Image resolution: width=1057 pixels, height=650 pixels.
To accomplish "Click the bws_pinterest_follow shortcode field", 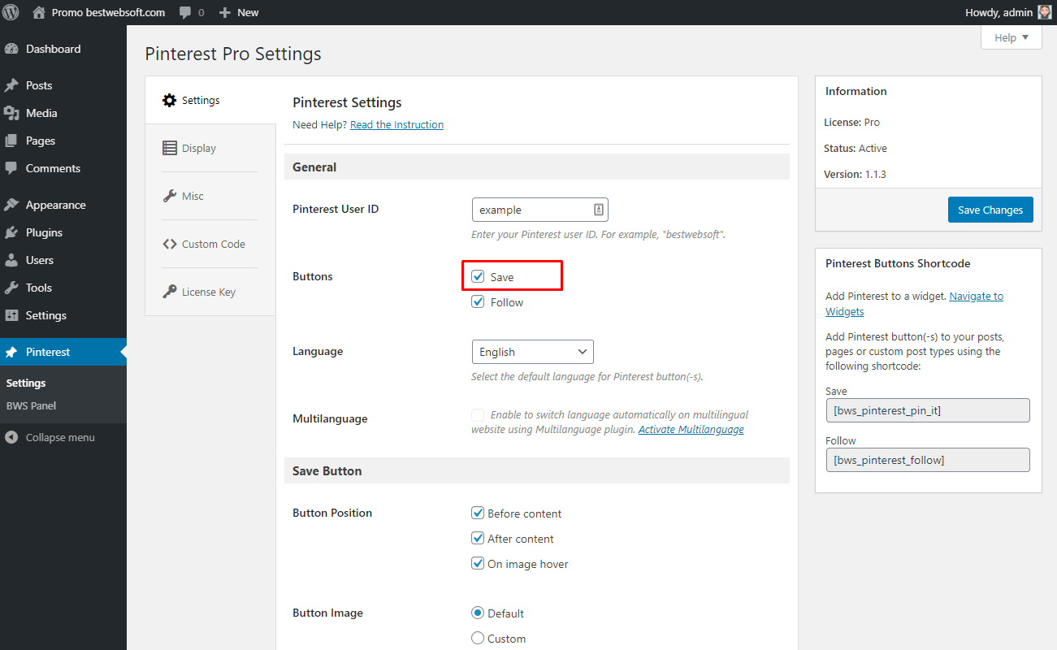I will (928, 460).
